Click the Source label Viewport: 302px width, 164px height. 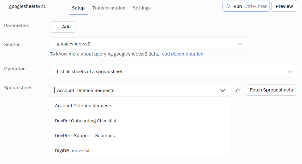coord(12,44)
